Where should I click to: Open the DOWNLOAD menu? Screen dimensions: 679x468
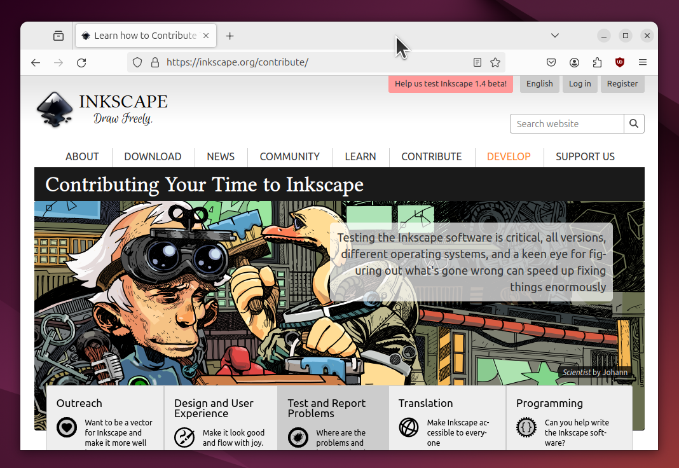[153, 156]
